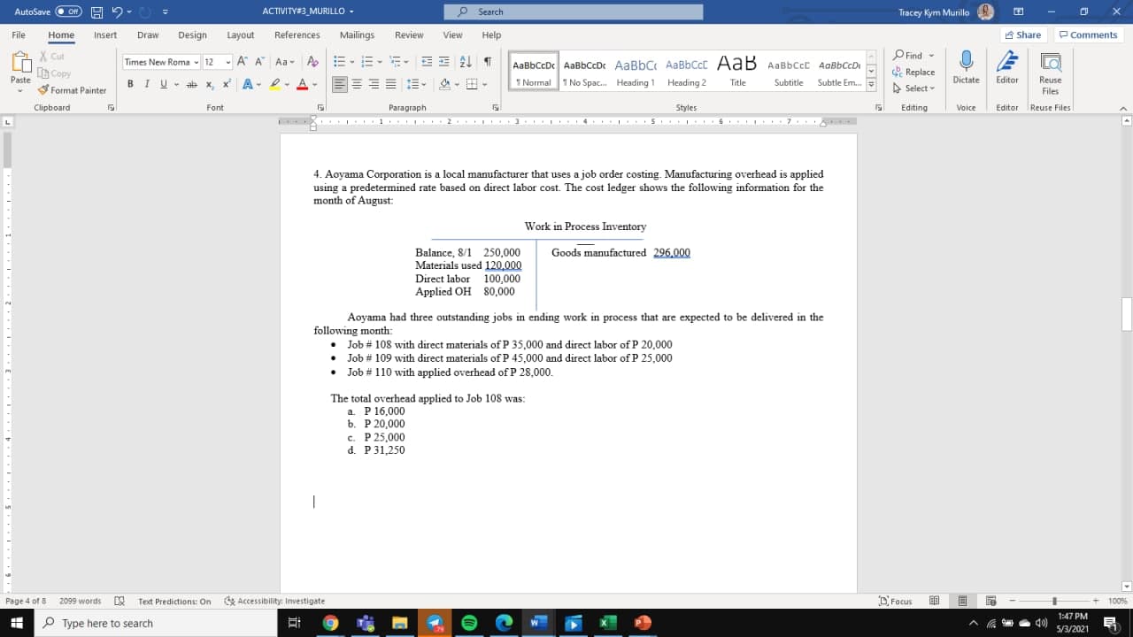The image size is (1133, 637).
Task: Apply the red font color
Action: coord(302,84)
